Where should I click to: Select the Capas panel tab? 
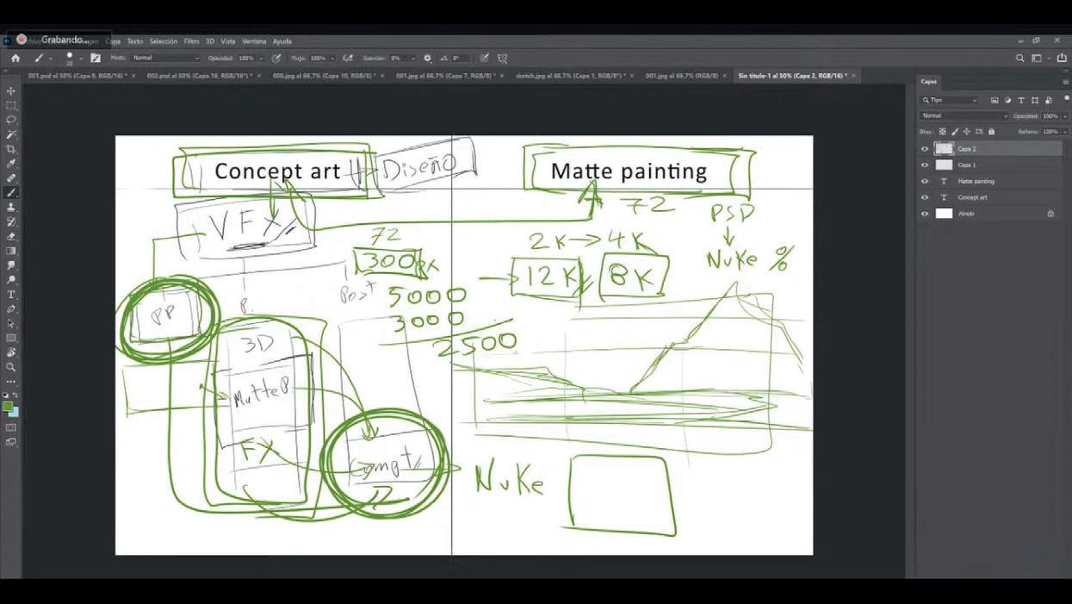(x=929, y=82)
